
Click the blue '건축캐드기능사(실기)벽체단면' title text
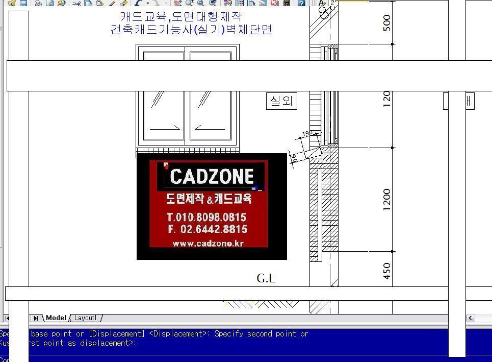click(x=191, y=29)
